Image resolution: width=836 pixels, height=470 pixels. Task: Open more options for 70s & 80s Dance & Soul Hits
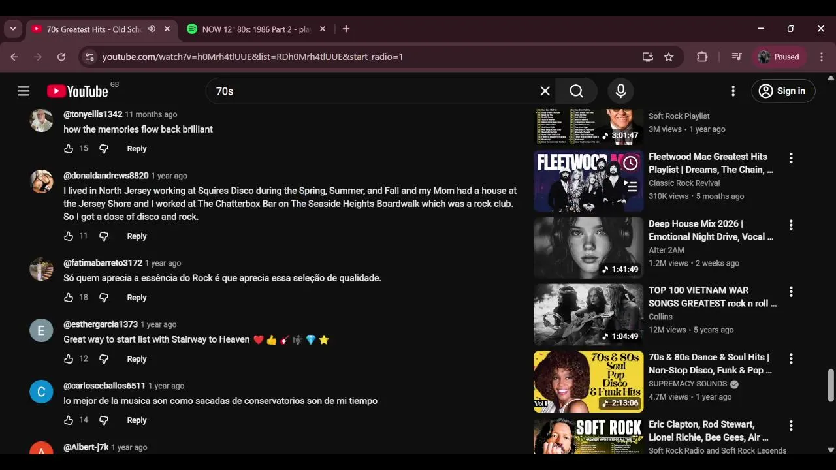click(x=791, y=359)
